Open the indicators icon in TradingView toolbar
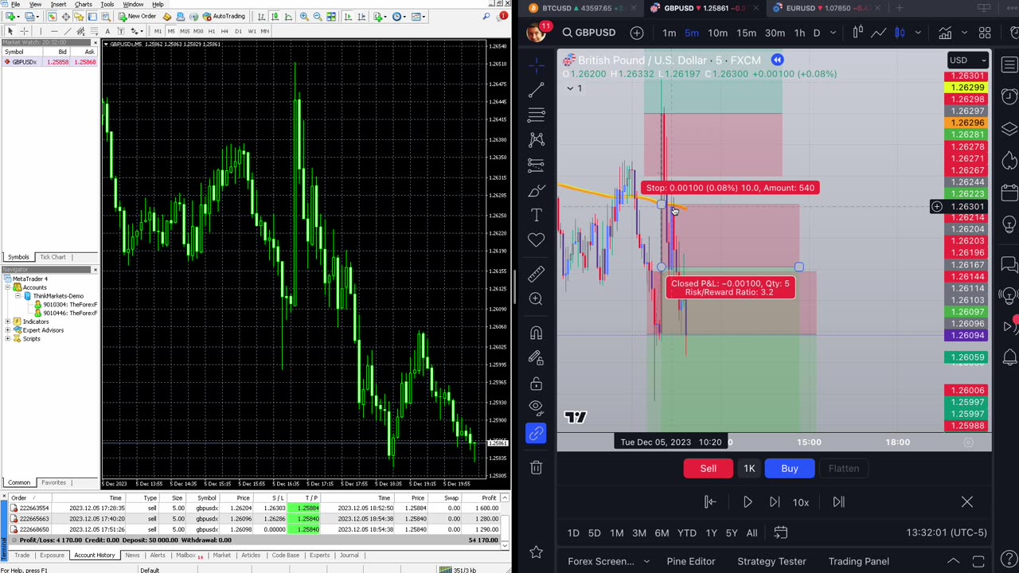This screenshot has width=1019, height=573. pyautogui.click(x=945, y=33)
